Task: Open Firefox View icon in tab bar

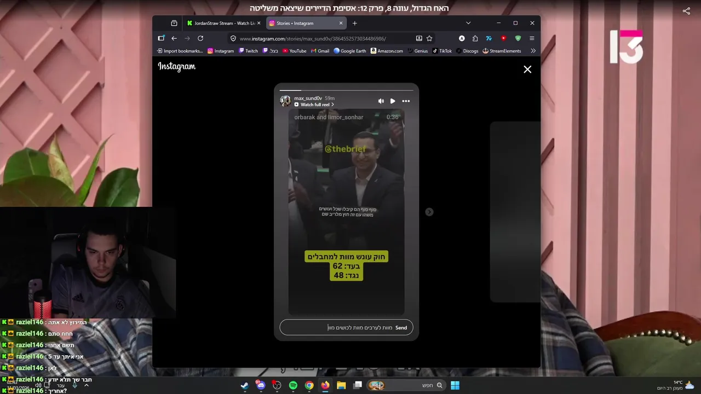Action: (174, 23)
